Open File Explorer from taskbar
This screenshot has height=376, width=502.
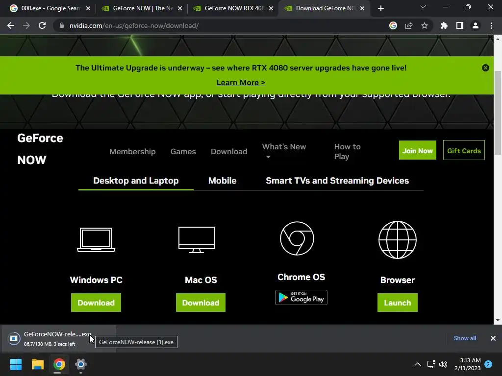37,364
